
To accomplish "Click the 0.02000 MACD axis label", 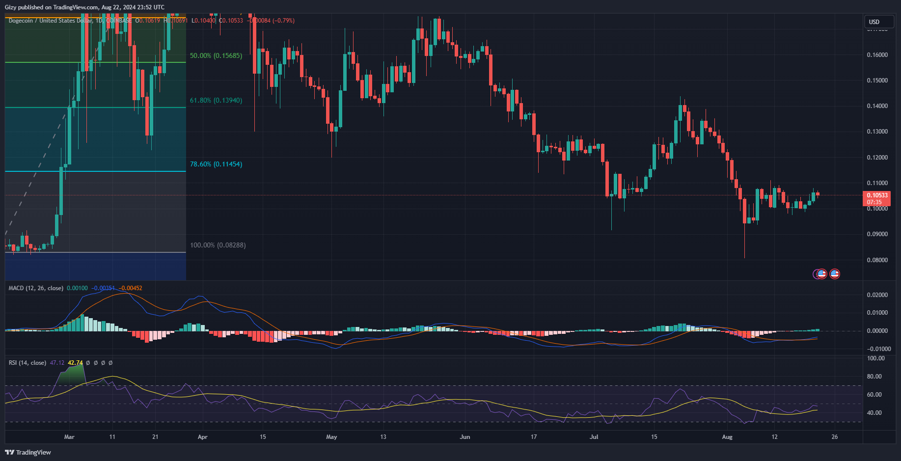I will pos(877,295).
